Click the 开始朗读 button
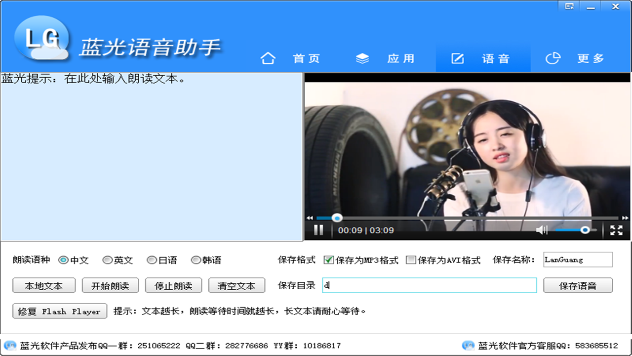Viewport: 632px width, 356px height. click(x=110, y=285)
